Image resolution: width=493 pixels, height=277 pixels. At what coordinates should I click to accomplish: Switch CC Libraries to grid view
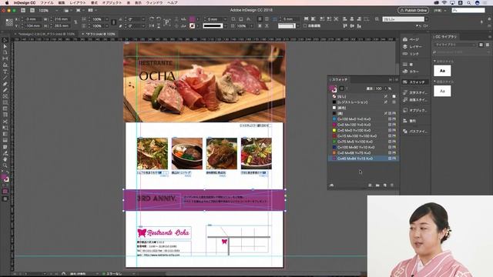(481, 45)
